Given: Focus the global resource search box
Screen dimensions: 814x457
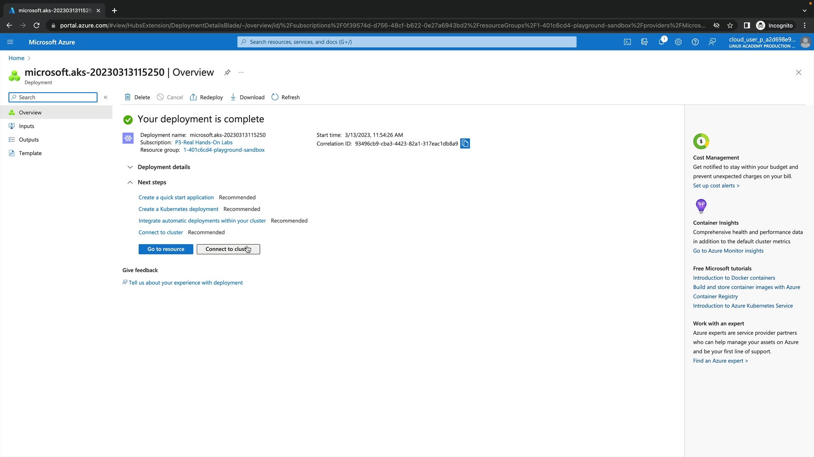Looking at the screenshot, I should pos(407,42).
